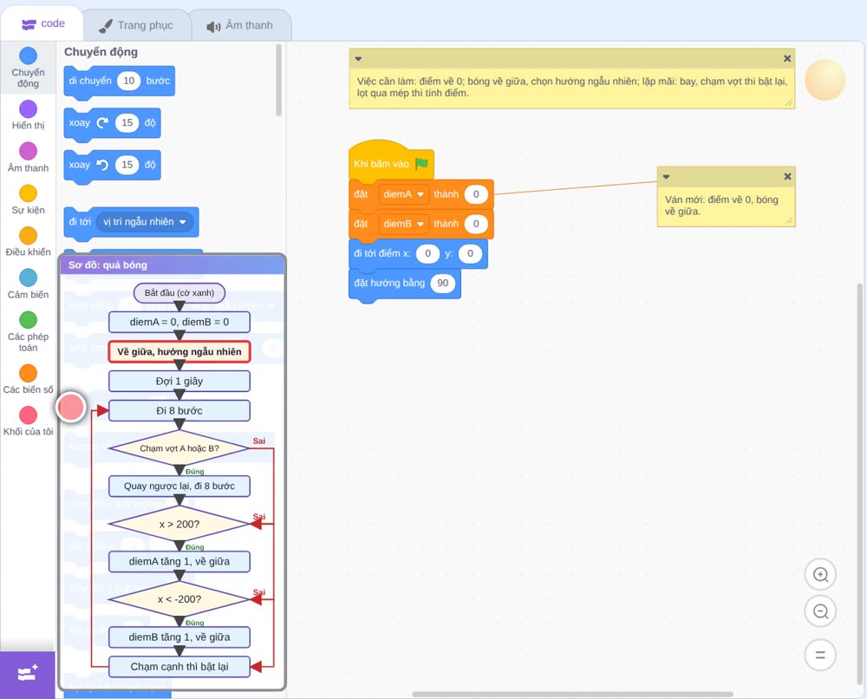Click the green flag in the hat block
The width and height of the screenshot is (867, 699).
click(421, 164)
